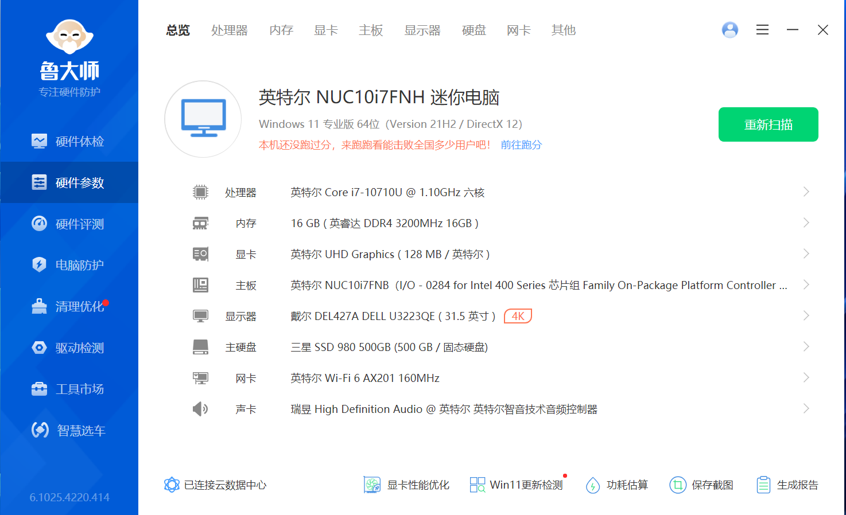Viewport: 846px width, 515px height.
Task: Expand the 处理器 row chevron
Action: tap(806, 192)
